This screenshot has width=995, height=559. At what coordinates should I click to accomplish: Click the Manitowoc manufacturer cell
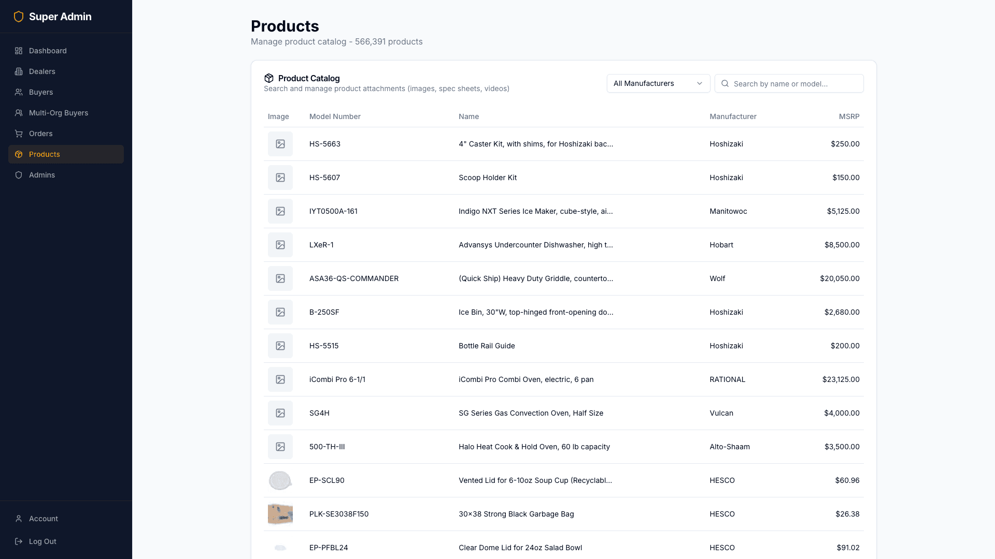point(728,211)
